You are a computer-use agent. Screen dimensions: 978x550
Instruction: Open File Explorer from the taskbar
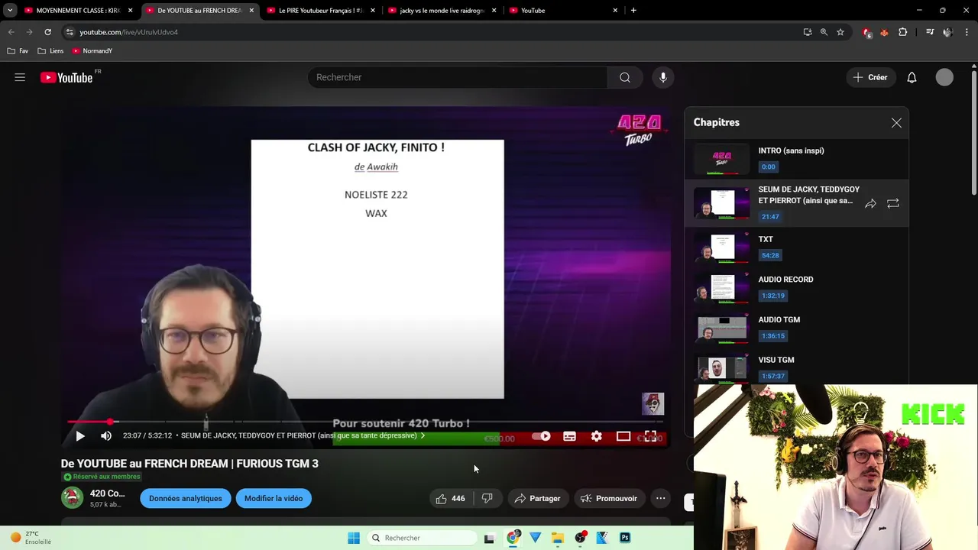tap(558, 538)
